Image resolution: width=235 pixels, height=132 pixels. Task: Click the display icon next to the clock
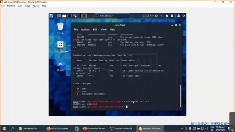click(156, 16)
